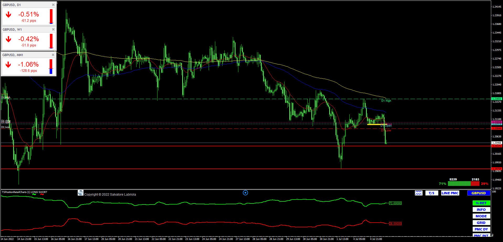Click the -0.42% value in W1 panel
The image size is (503, 242).
(29, 39)
